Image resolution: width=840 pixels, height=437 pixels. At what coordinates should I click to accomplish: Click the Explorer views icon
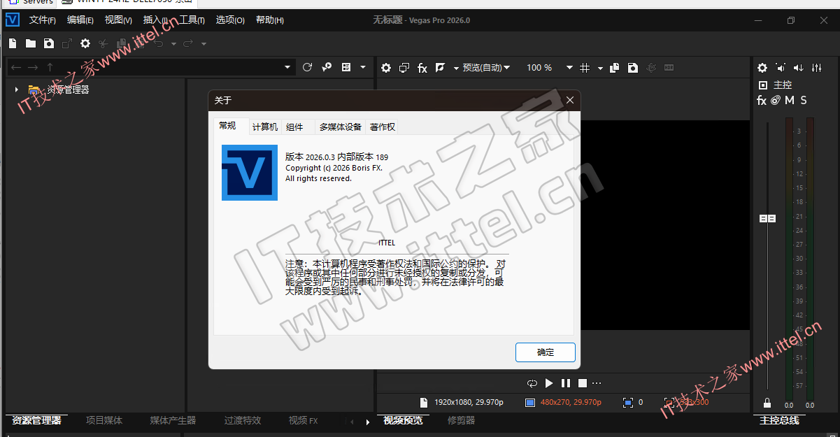pos(346,67)
